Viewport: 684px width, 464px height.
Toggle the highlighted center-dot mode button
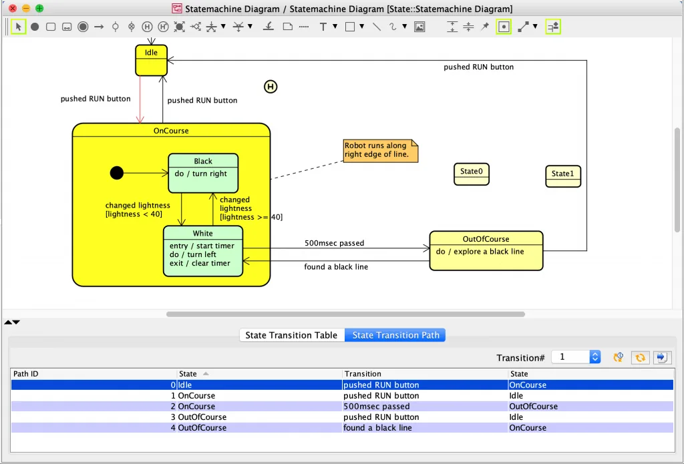[504, 27]
